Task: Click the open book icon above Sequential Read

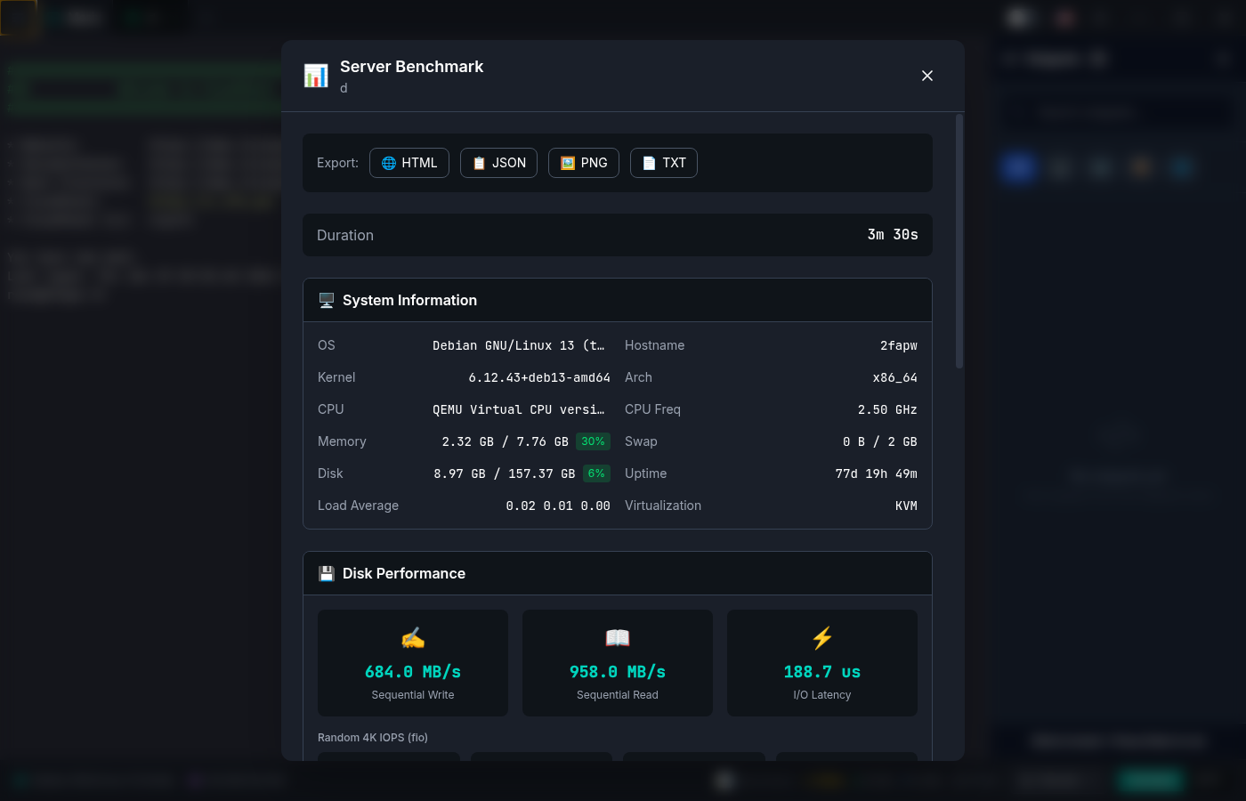Action: tap(617, 638)
